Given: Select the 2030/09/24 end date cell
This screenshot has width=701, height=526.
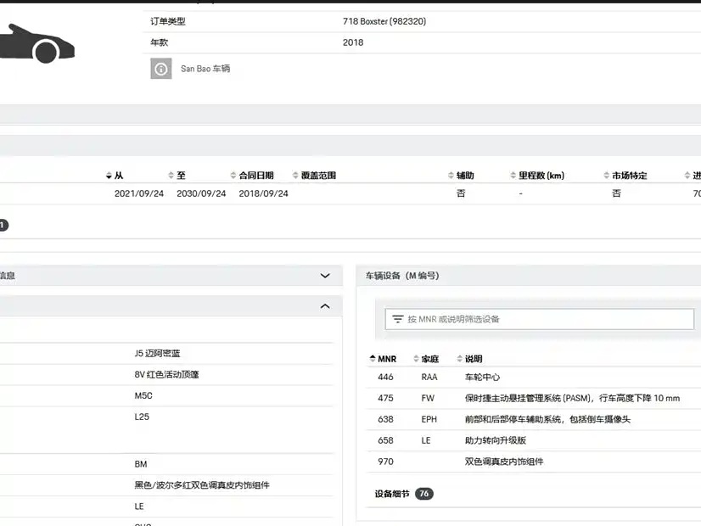Looking at the screenshot, I should pyautogui.click(x=201, y=193).
